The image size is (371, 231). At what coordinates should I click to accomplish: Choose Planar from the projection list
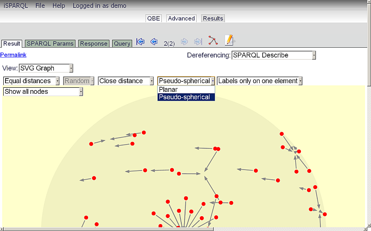click(186, 90)
